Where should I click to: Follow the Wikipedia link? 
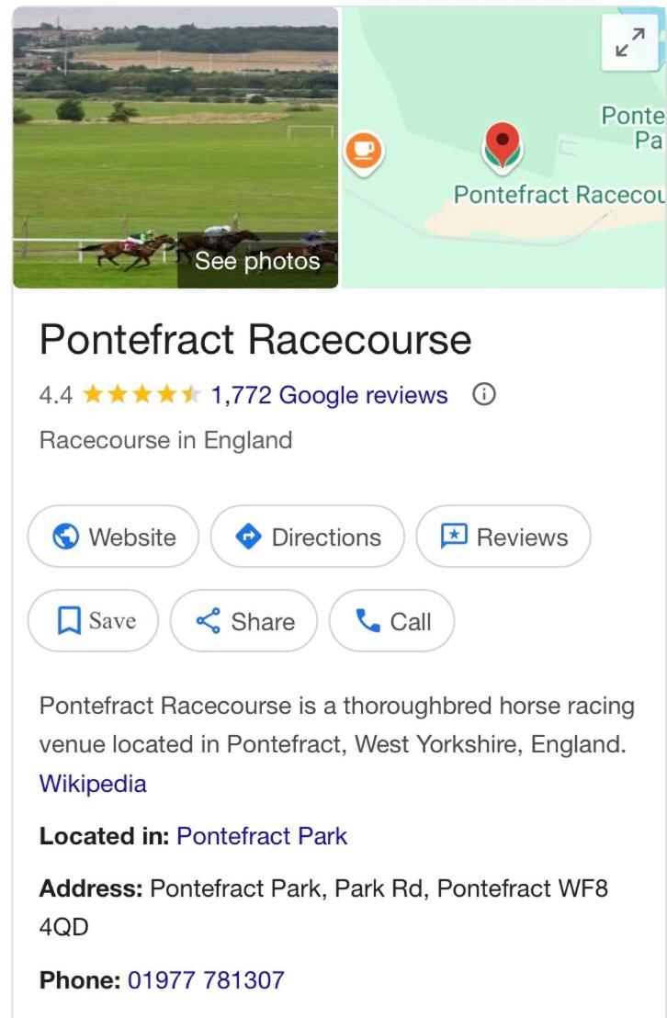click(93, 784)
